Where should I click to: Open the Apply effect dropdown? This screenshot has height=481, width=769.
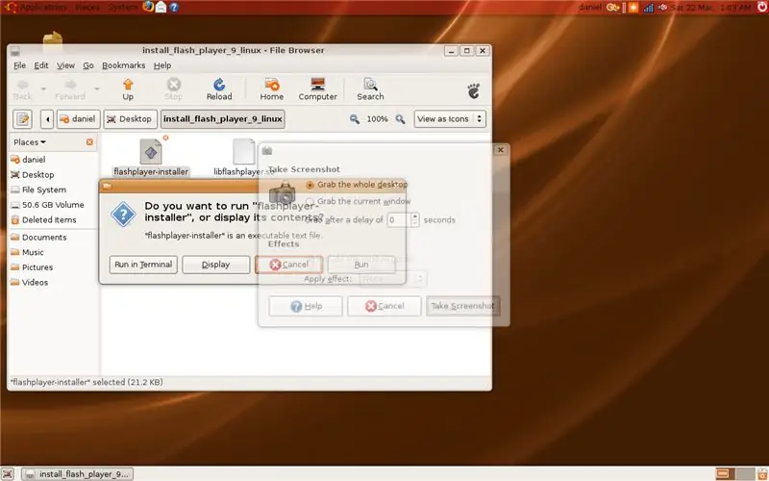pos(392,279)
